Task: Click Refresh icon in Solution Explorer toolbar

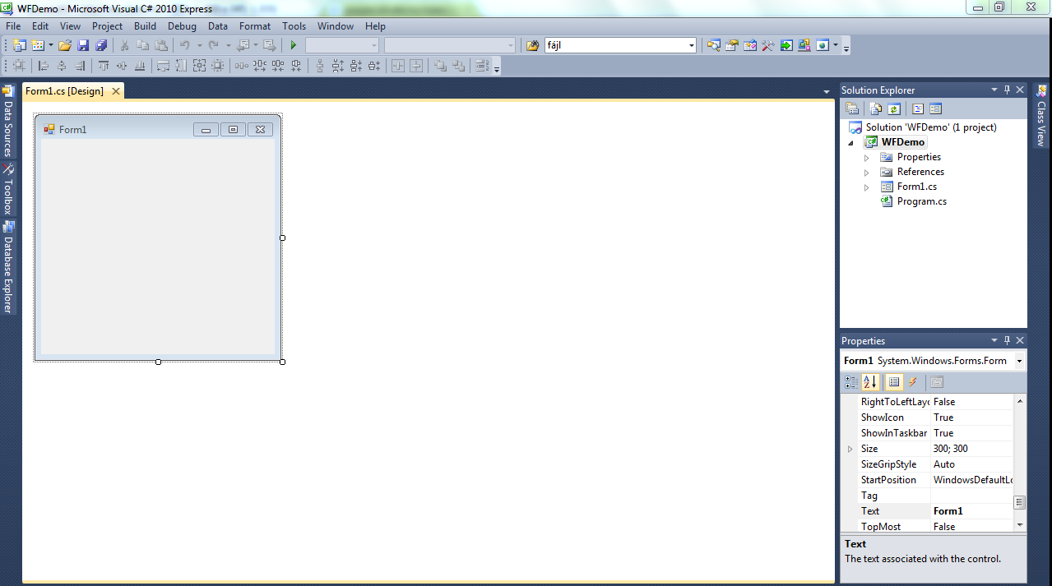Action: click(x=894, y=108)
